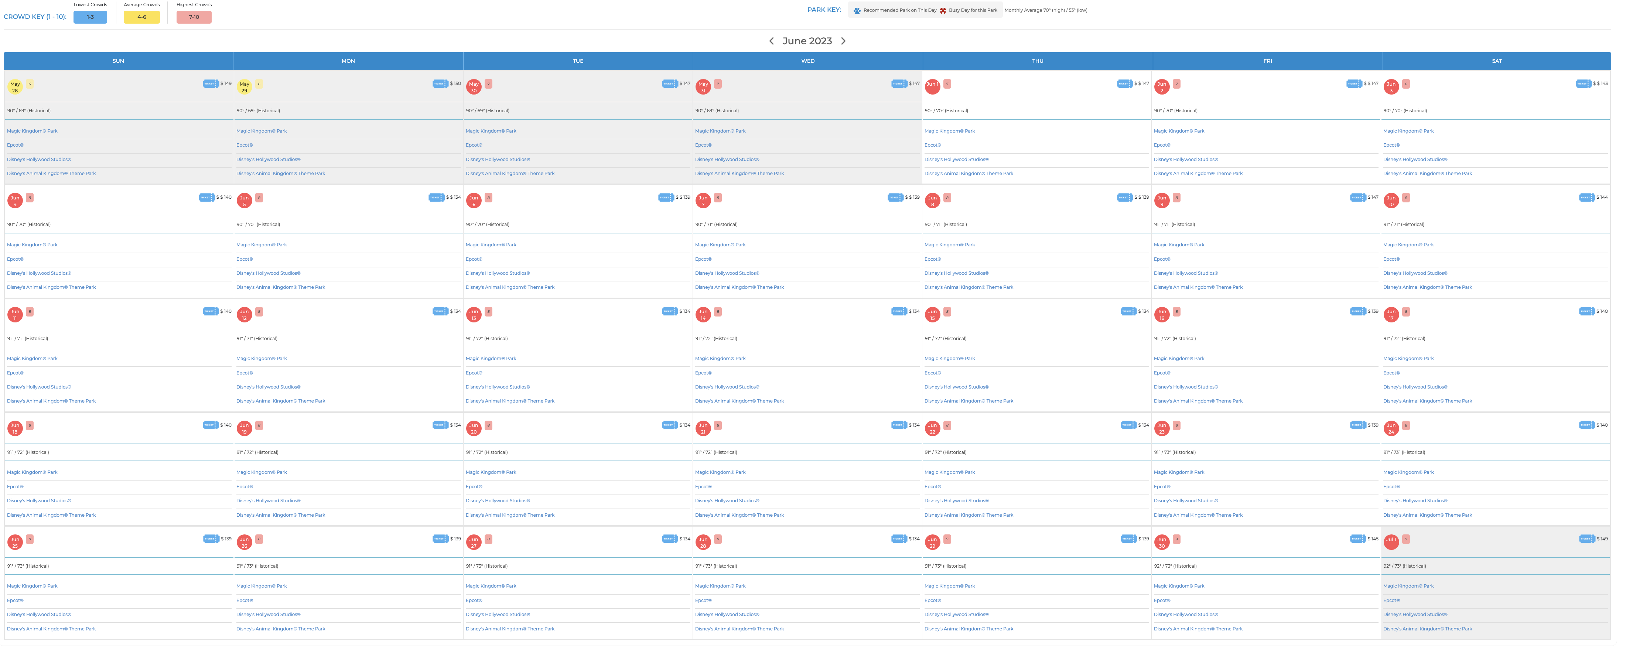
Task: Click the yellow 4-6 average crowds swatch
Action: tap(141, 17)
